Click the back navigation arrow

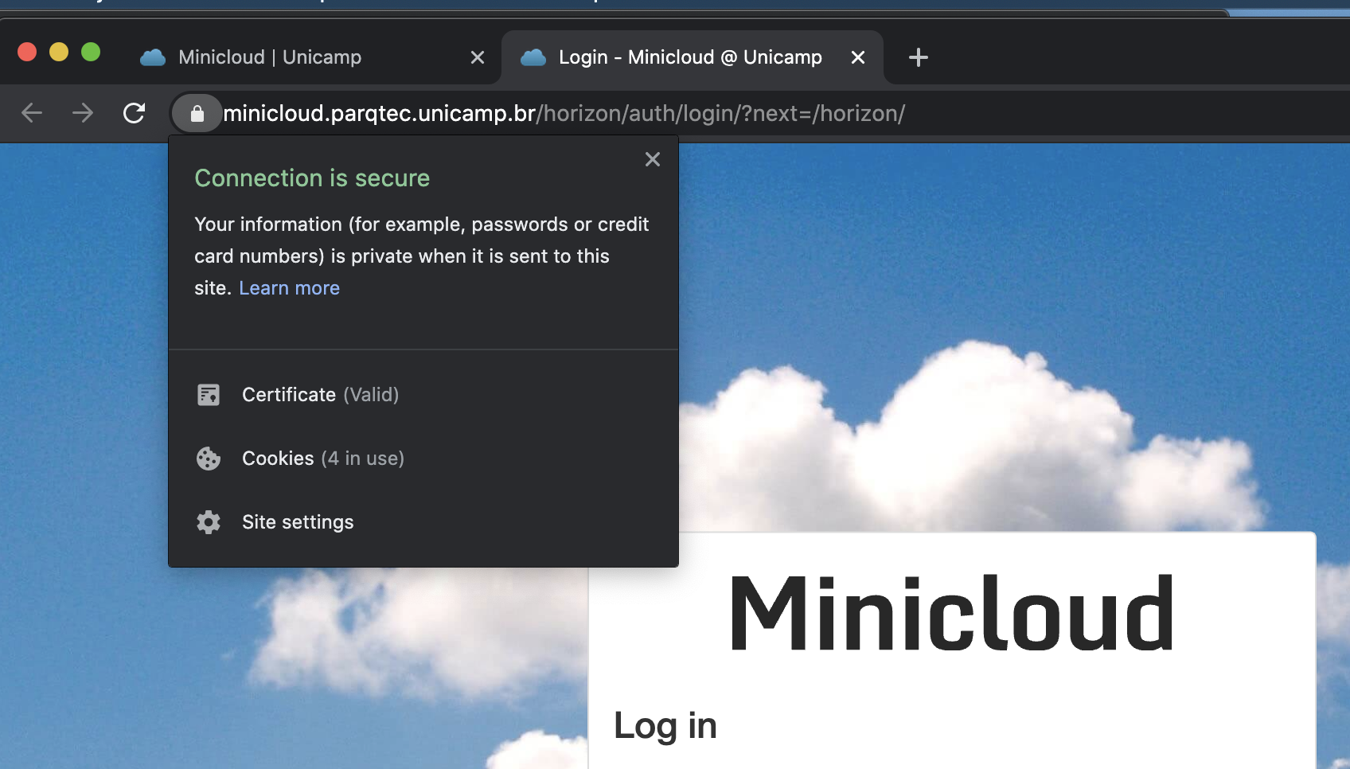[x=32, y=113]
